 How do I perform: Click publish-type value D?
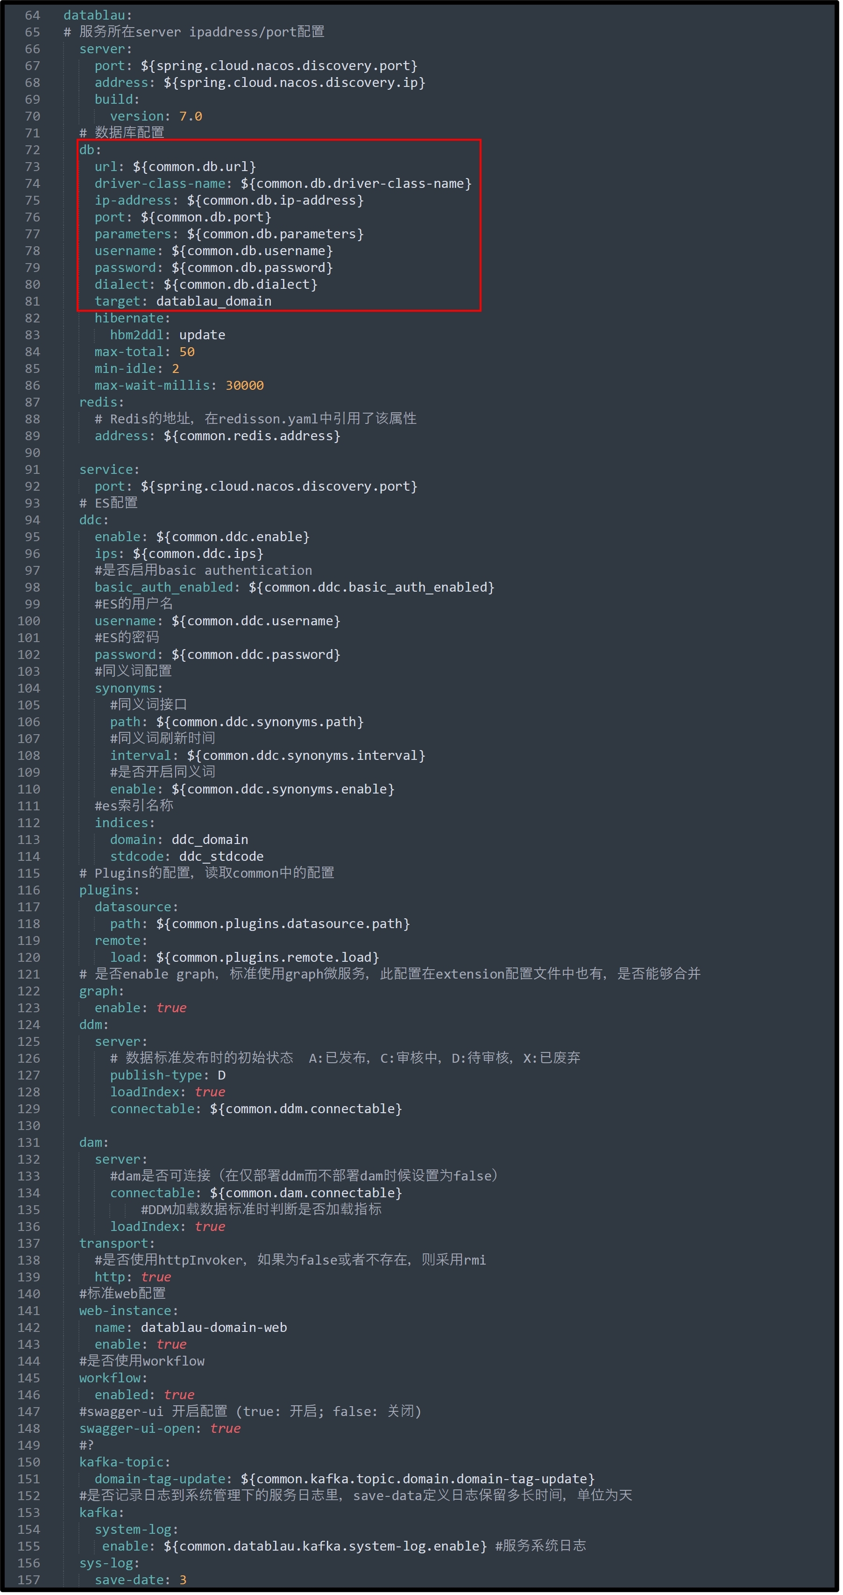221,1075
